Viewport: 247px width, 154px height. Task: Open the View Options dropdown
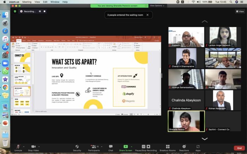[157, 6]
